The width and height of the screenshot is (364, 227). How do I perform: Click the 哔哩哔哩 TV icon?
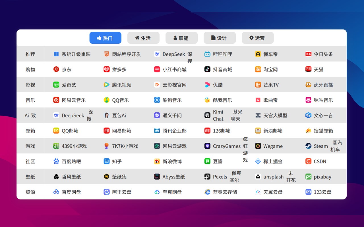(x=207, y=54)
